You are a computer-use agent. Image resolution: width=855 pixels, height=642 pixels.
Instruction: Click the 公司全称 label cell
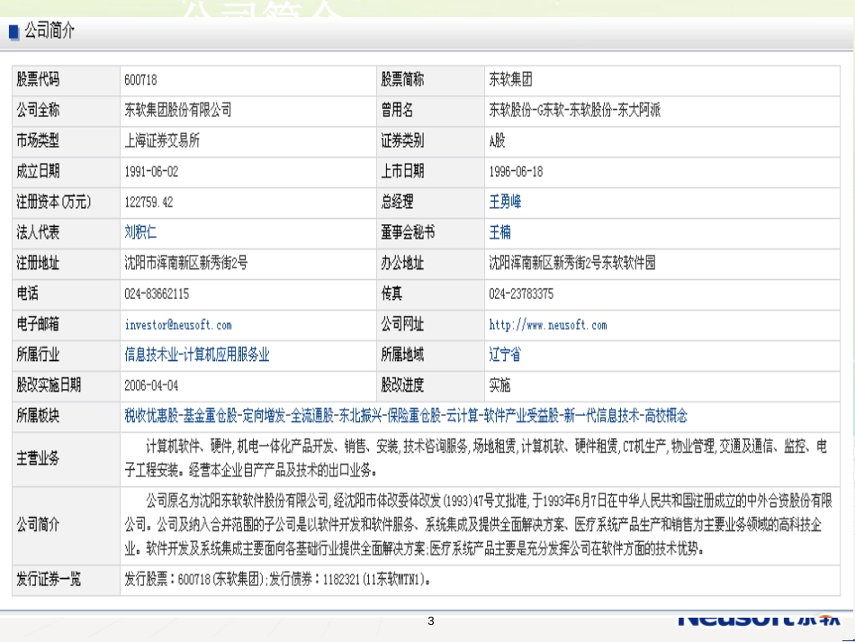pyautogui.click(x=66, y=111)
